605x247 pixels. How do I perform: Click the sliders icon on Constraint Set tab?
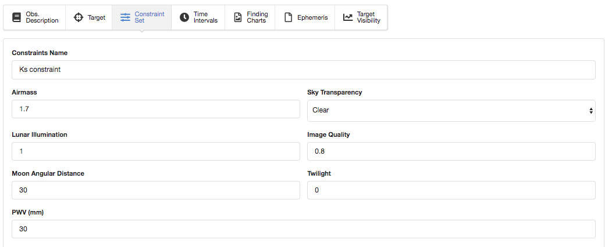click(125, 17)
